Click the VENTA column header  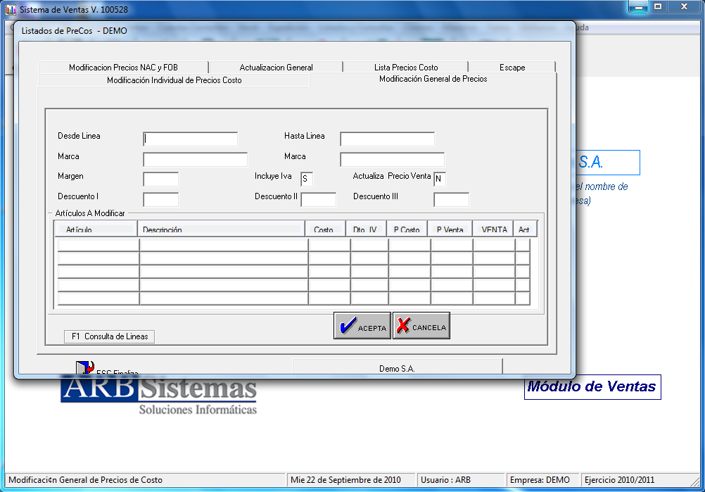(493, 229)
